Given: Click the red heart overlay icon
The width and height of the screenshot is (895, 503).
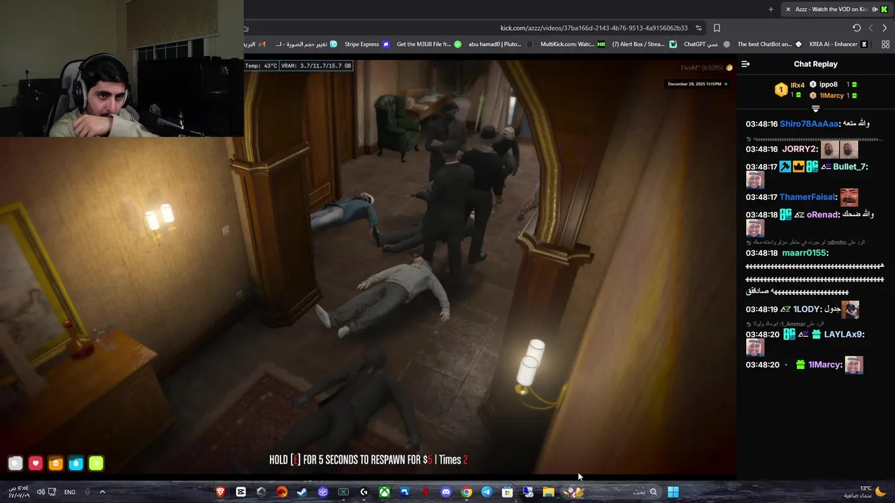Looking at the screenshot, I should (36, 463).
